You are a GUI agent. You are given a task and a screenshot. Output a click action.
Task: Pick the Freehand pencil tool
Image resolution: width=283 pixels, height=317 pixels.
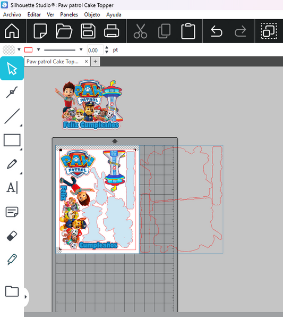coord(12,164)
